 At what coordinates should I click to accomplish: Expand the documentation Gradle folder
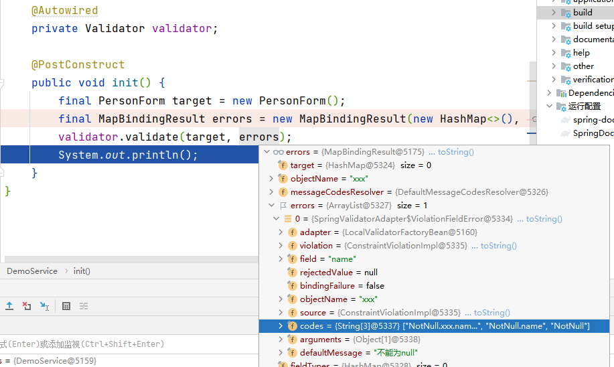(x=553, y=39)
